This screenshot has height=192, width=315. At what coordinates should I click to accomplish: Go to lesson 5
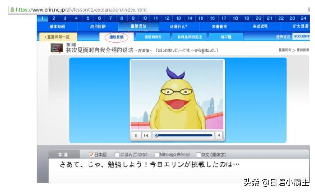pos(88,18)
